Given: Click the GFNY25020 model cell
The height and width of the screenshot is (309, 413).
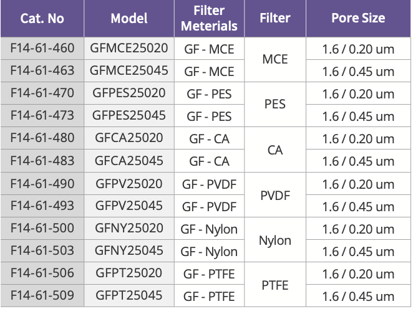Looking at the screenshot, I should pos(129,228).
